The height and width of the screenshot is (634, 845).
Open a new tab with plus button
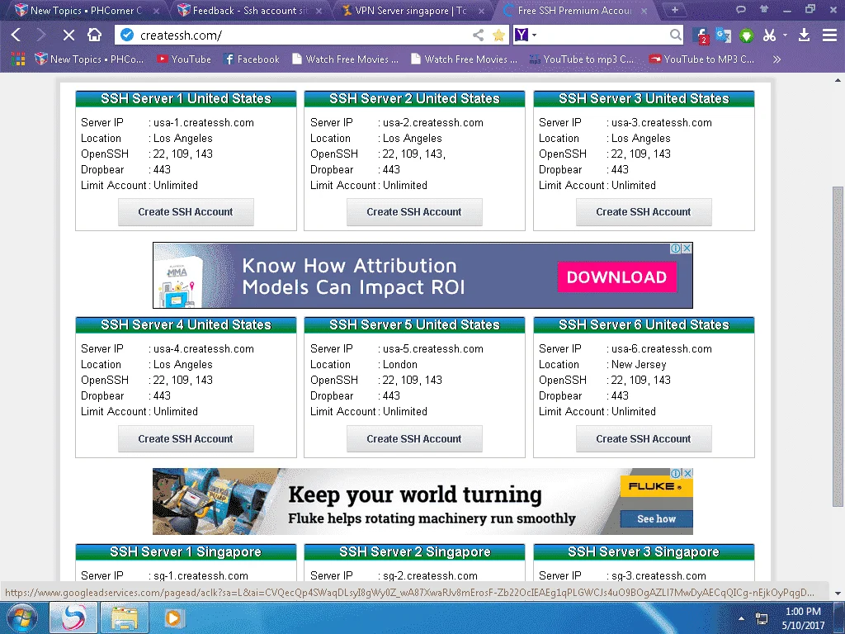tap(675, 10)
